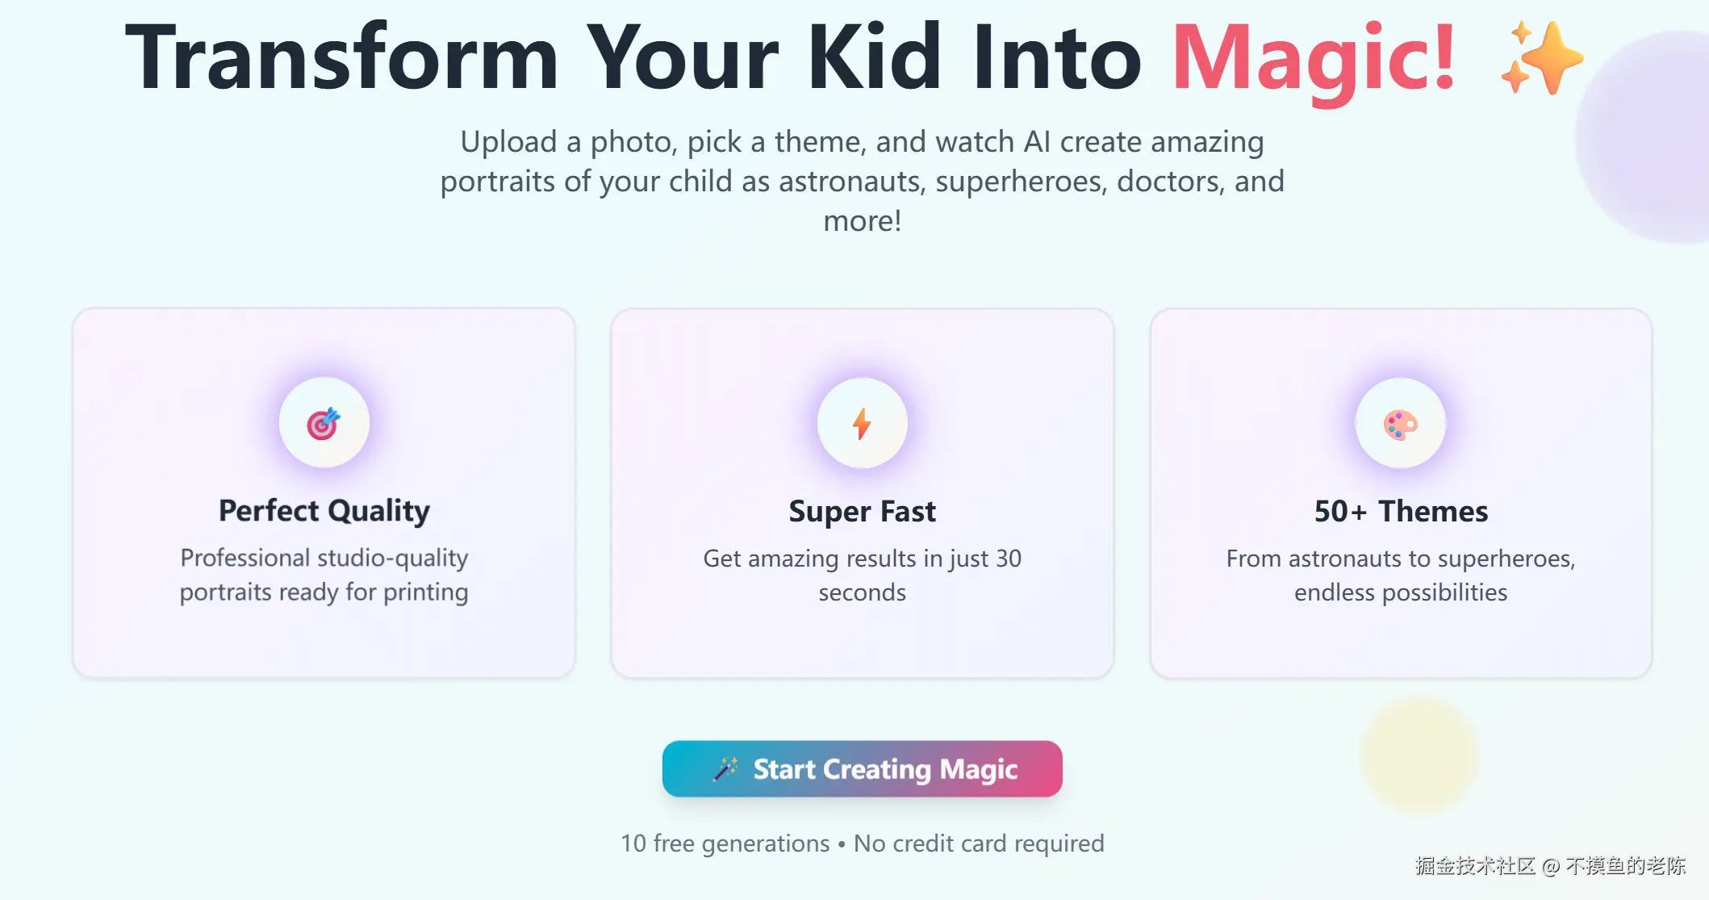This screenshot has height=900, width=1709.
Task: Click the paint palette icon
Action: (x=1401, y=425)
